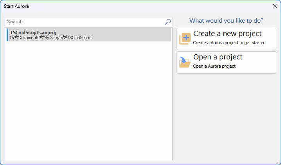
Task: Click the D:\Documents\My Scripts\TSCmdScripts path text
Action: [x=51, y=38]
